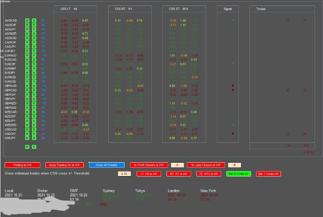The height and width of the screenshot is (217, 323).
Task: Click the AUDCHF pair label
Action: click(x=11, y=25)
